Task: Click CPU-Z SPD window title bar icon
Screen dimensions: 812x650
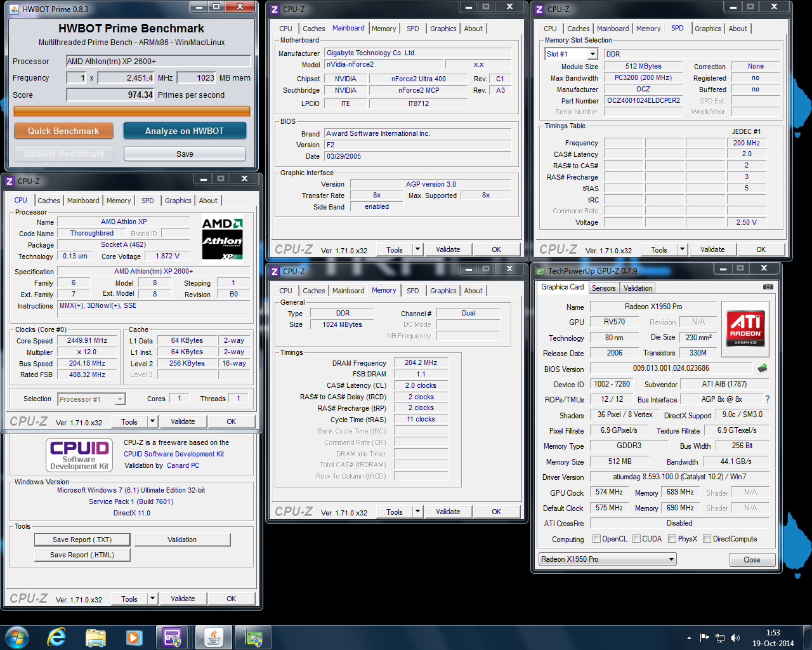Action: pos(539,9)
